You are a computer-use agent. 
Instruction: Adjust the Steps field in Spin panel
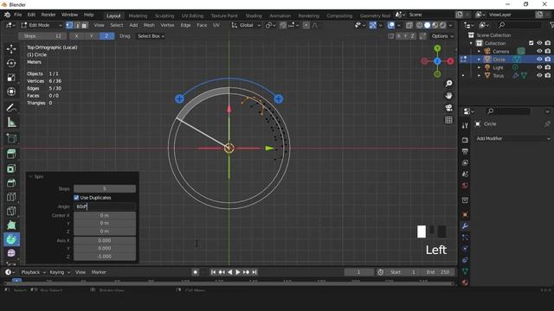[x=105, y=189]
